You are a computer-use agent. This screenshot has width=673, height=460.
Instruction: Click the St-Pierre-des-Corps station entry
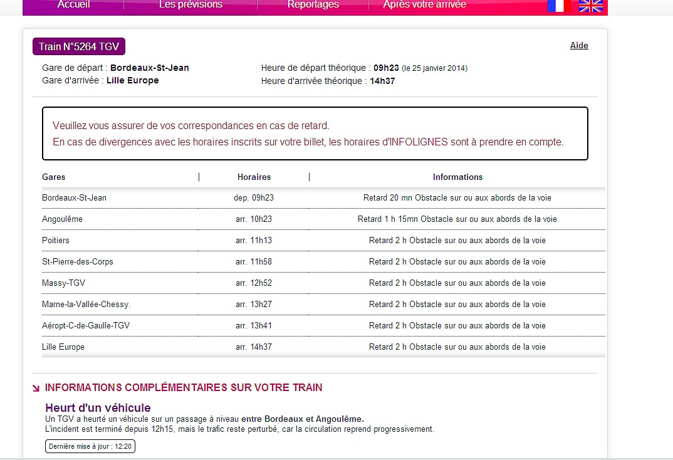(78, 262)
